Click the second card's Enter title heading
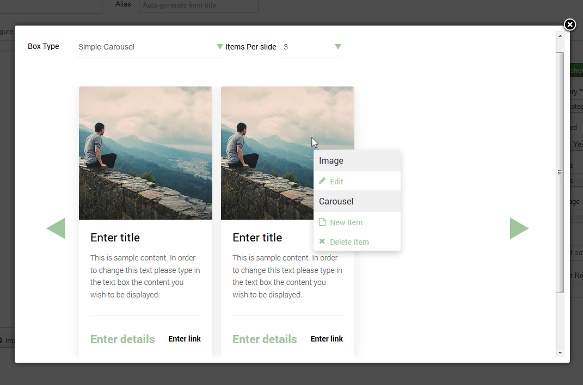The width and height of the screenshot is (583, 385). click(257, 238)
